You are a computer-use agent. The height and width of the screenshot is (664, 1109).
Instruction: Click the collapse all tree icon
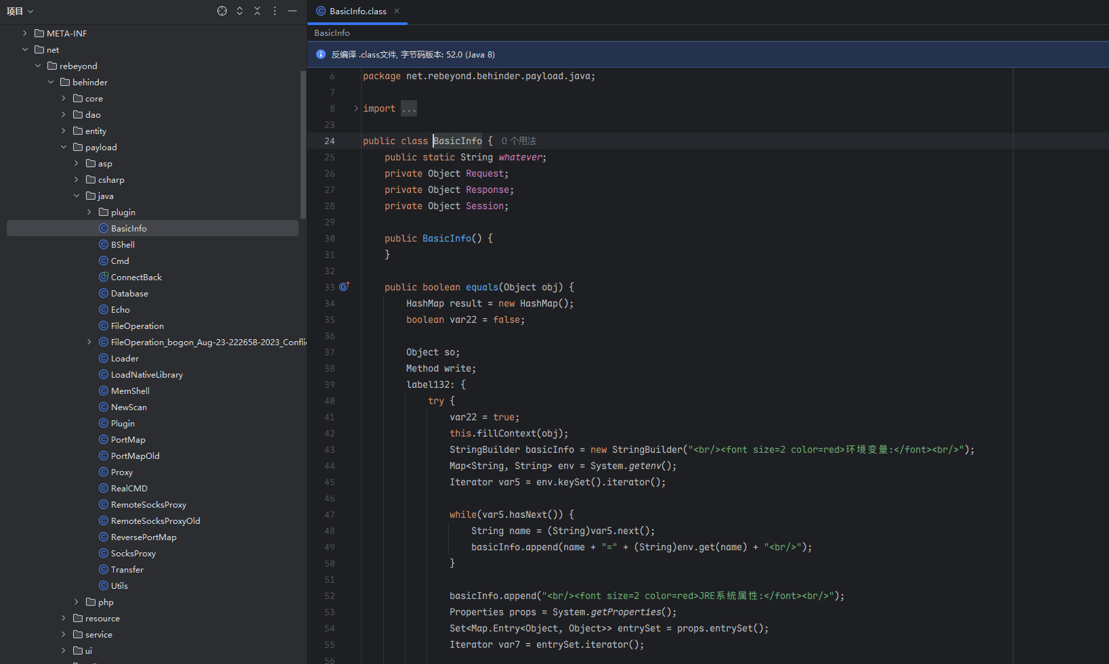pos(257,11)
